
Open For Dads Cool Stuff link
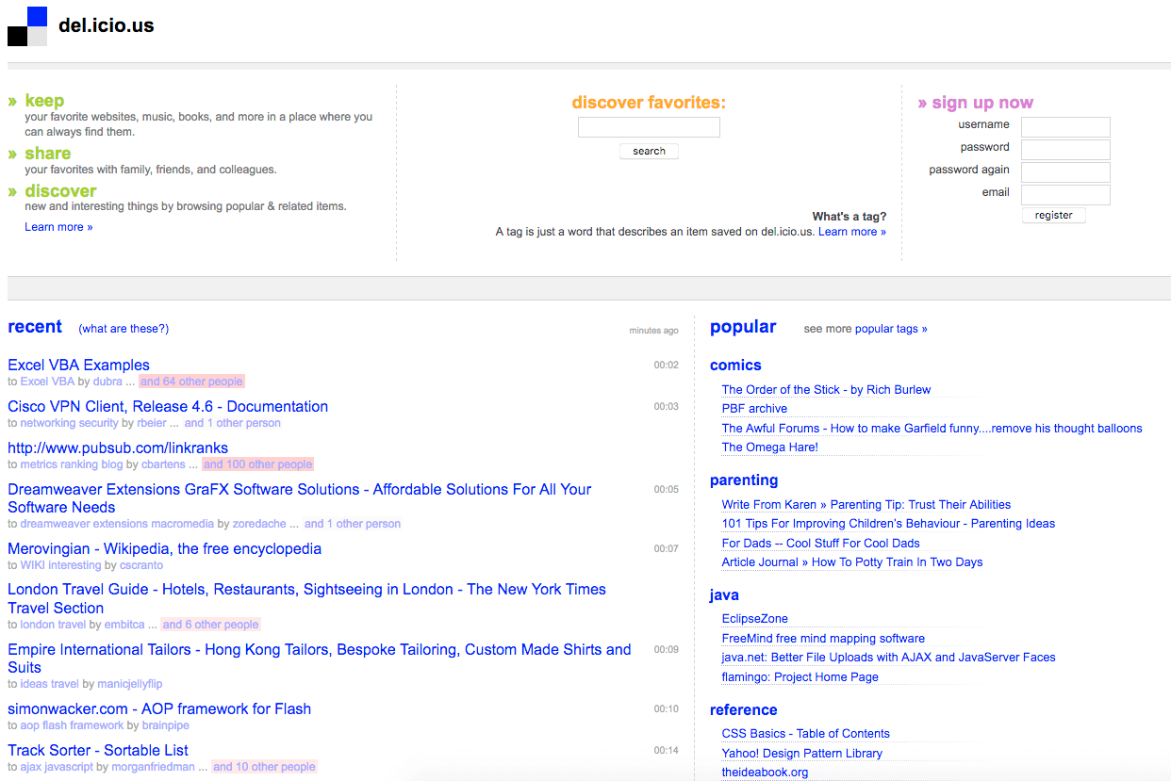pos(821,544)
